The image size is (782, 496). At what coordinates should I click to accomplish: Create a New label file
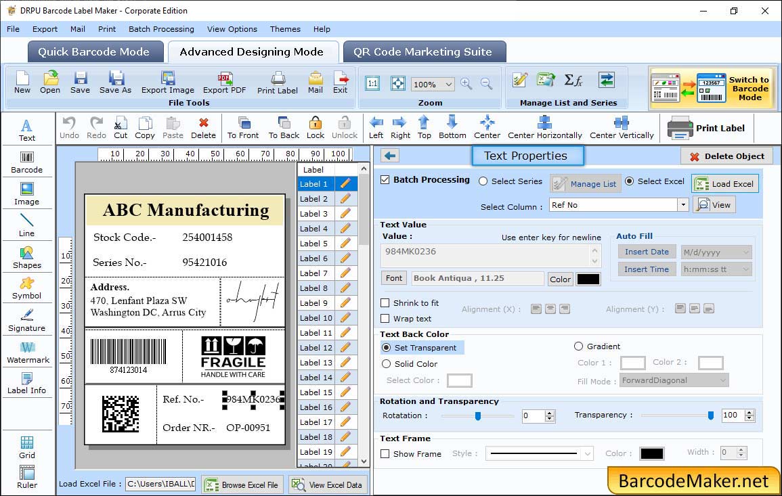point(22,83)
